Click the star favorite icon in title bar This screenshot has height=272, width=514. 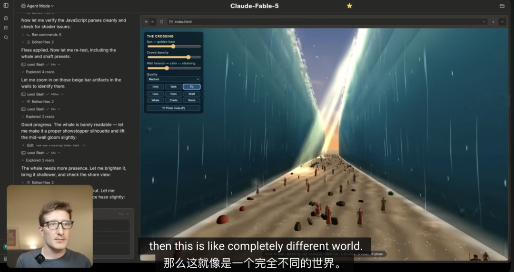point(349,6)
